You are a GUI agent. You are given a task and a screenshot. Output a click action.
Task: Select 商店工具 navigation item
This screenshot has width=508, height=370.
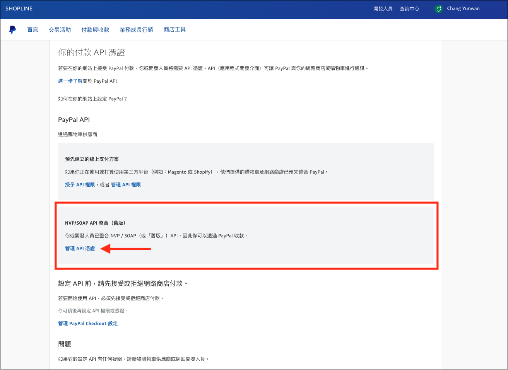coord(174,30)
